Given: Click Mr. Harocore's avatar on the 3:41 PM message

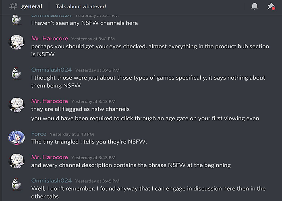Looking at the screenshot, I should 16,42.
